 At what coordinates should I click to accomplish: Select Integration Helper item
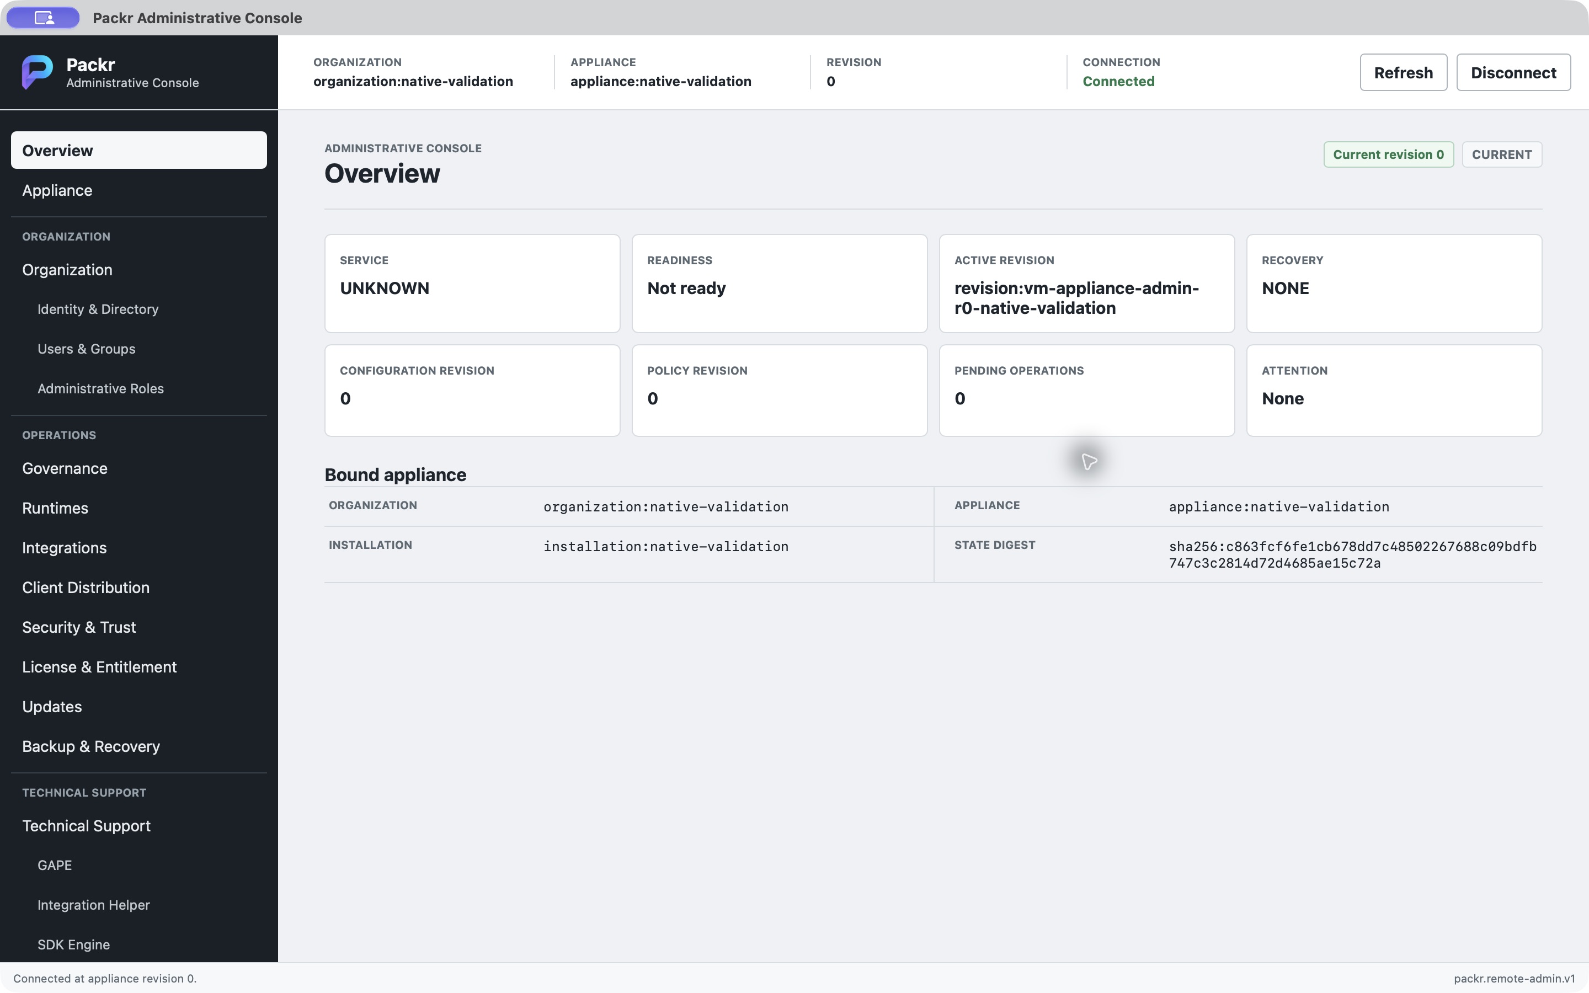coord(138,905)
